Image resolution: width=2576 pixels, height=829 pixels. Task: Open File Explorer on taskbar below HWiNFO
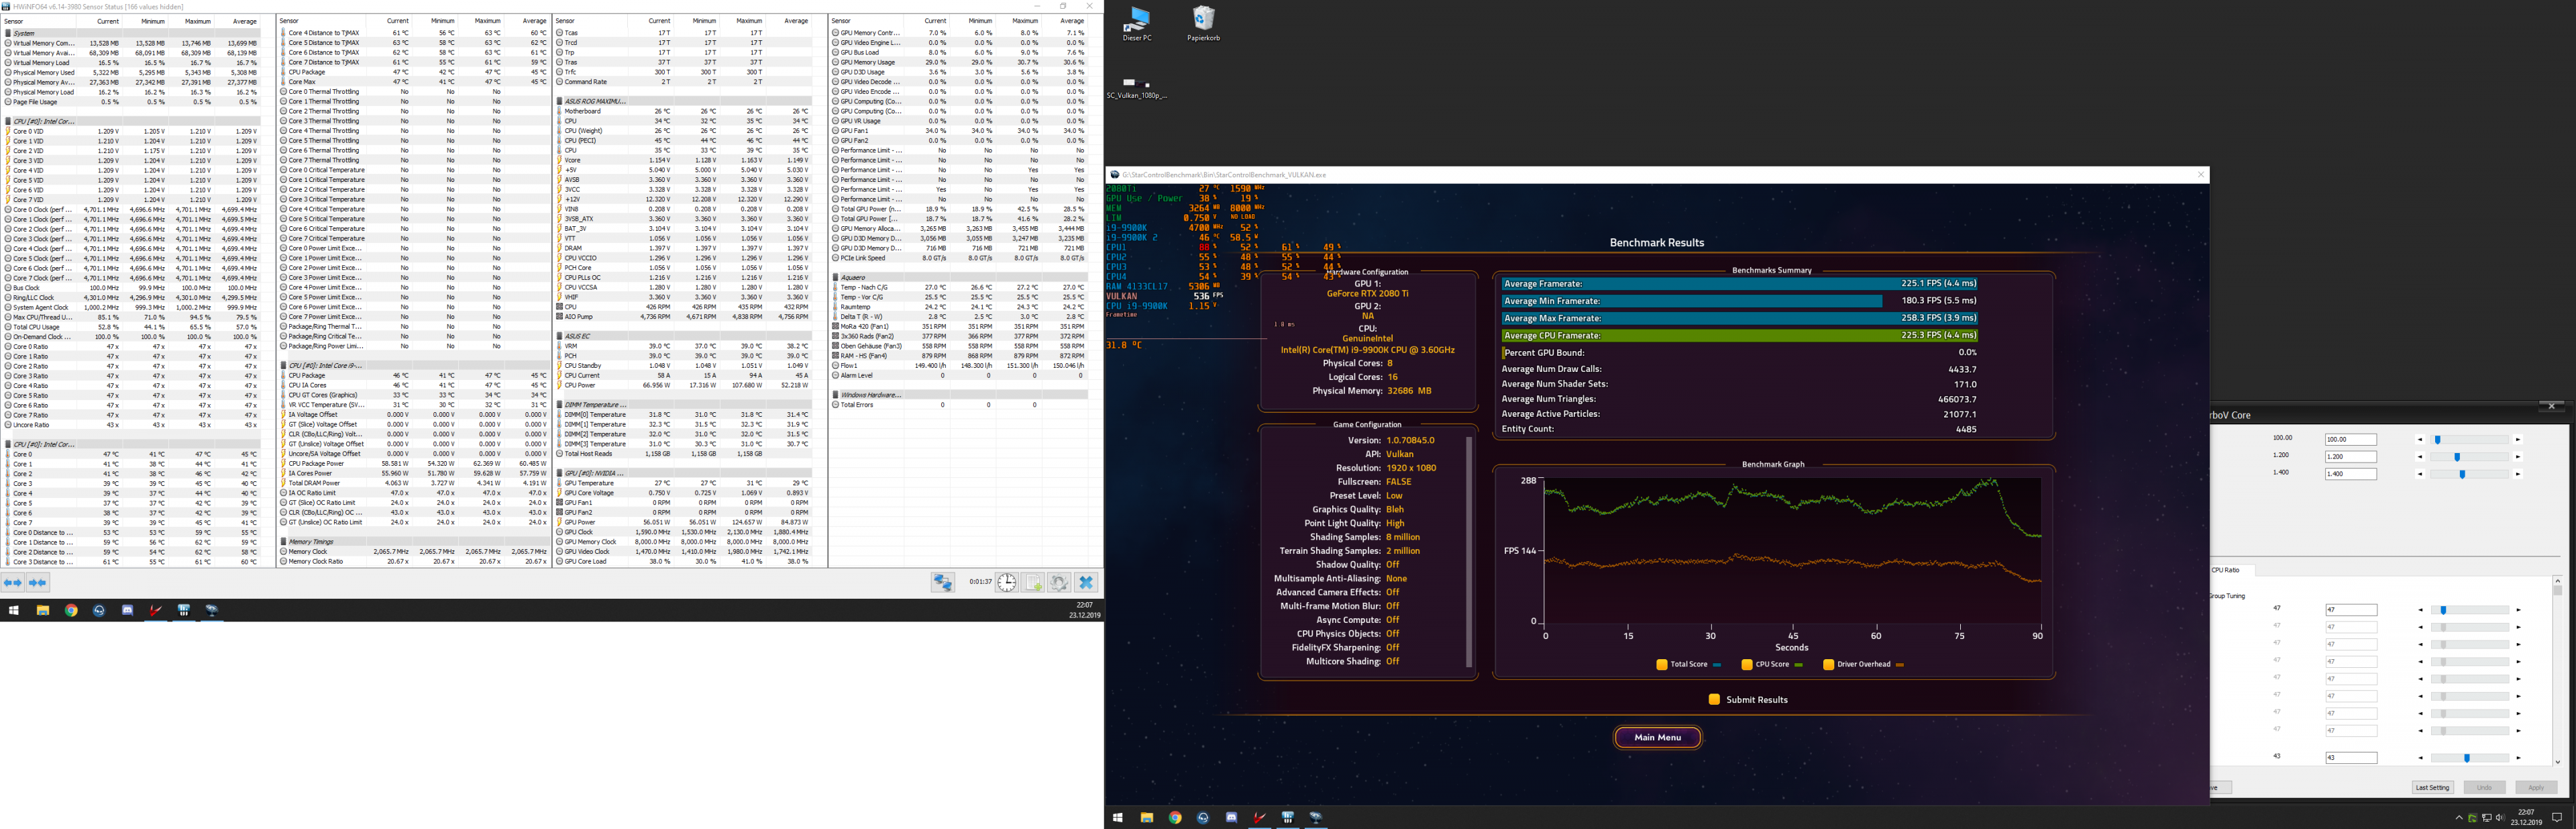(x=43, y=609)
